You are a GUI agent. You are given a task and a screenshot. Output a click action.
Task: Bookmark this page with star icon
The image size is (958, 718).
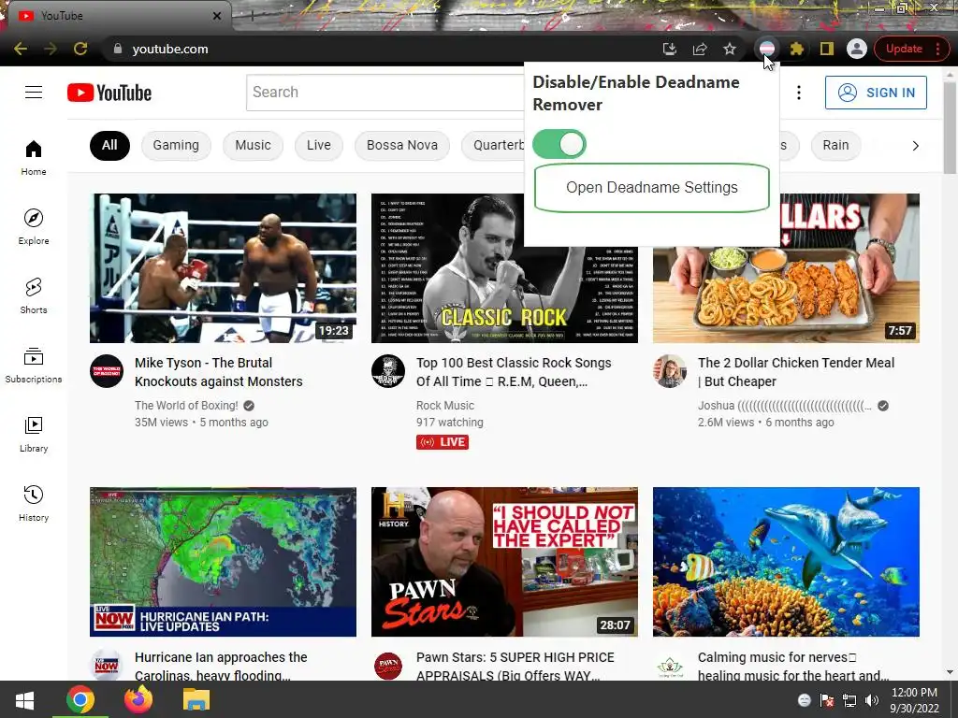click(x=730, y=49)
